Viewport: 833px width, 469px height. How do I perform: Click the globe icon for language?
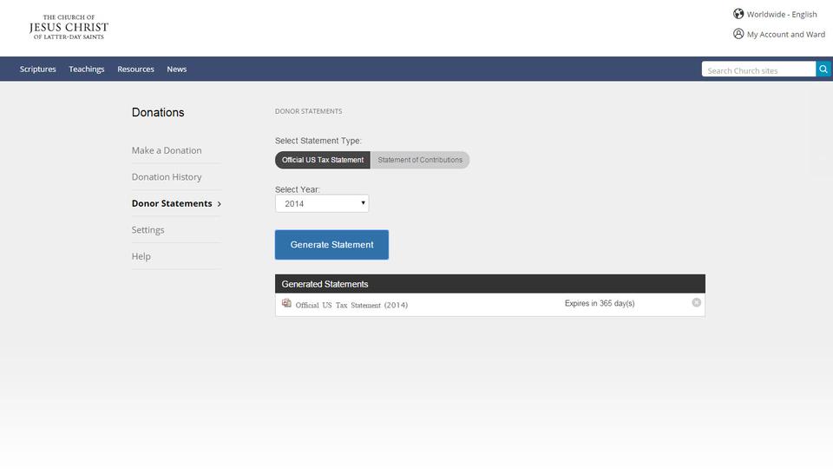click(738, 14)
